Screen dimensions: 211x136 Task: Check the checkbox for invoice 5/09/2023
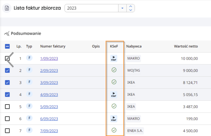point(7,107)
